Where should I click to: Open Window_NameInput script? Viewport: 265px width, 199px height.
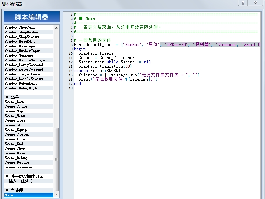pos(29,46)
